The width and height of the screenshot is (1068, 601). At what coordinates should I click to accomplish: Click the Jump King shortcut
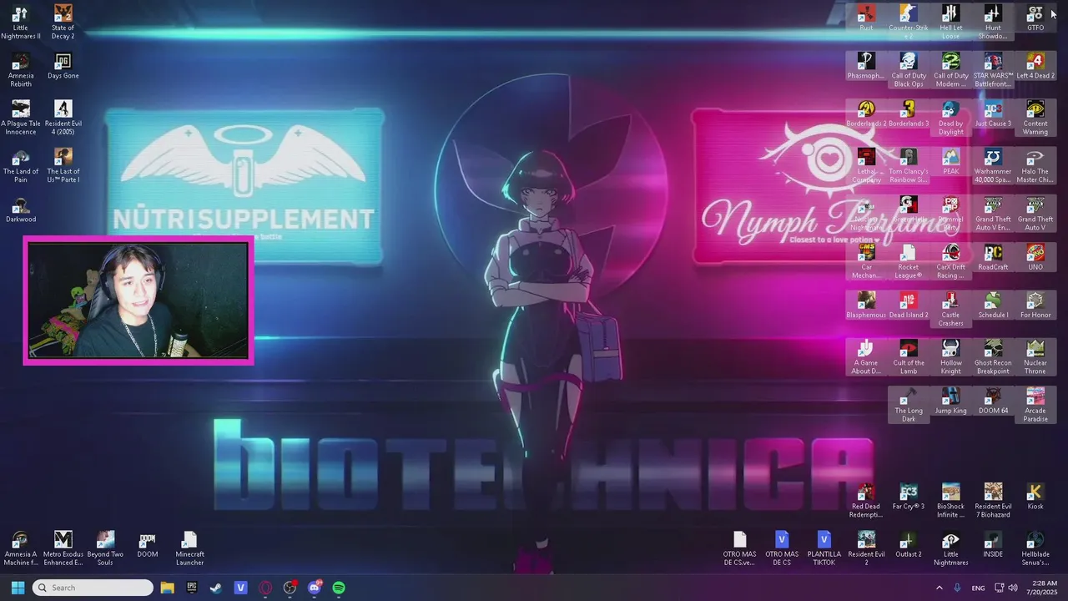pyautogui.click(x=950, y=402)
